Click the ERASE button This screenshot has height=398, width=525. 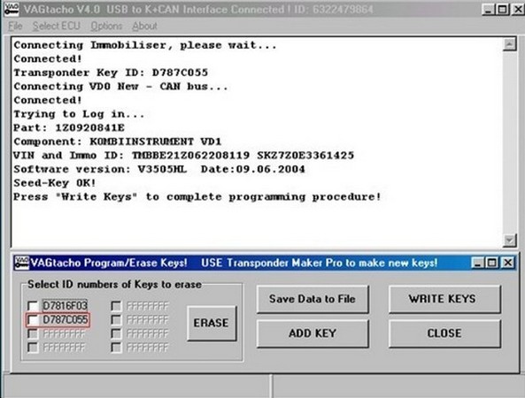pyautogui.click(x=212, y=323)
